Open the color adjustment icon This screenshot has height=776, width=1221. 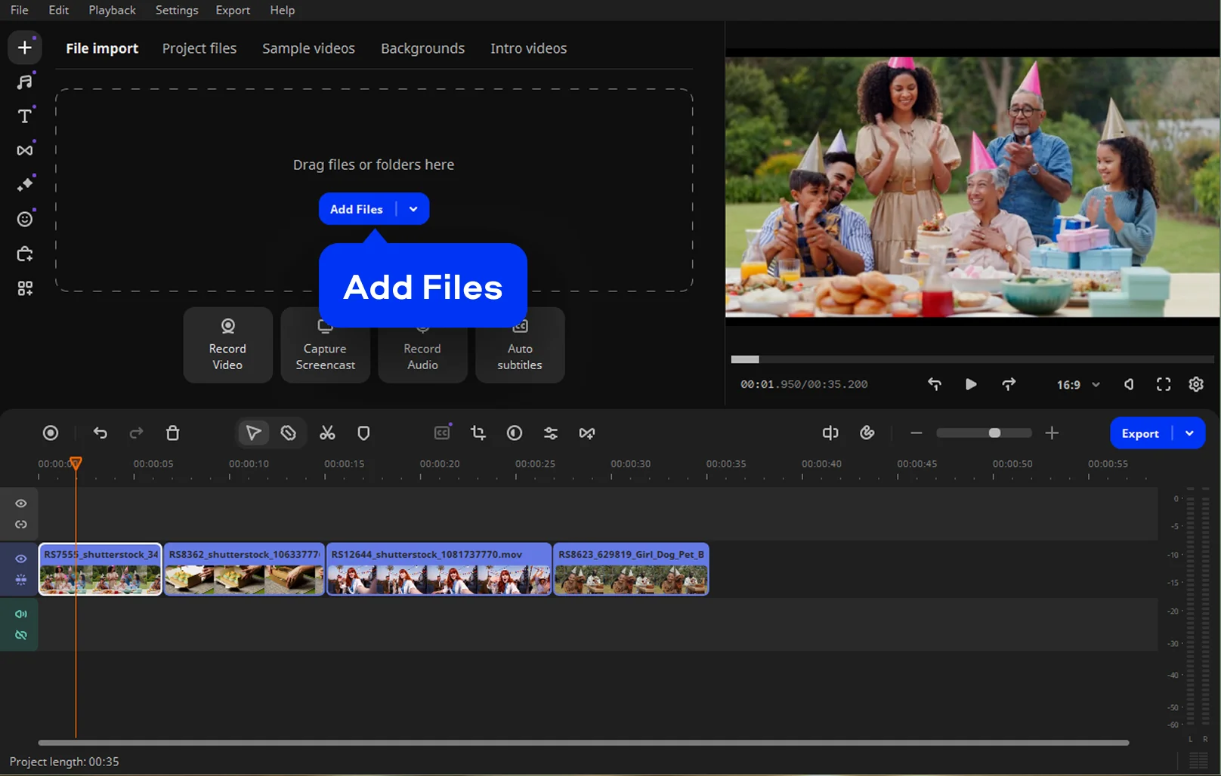pyautogui.click(x=515, y=433)
